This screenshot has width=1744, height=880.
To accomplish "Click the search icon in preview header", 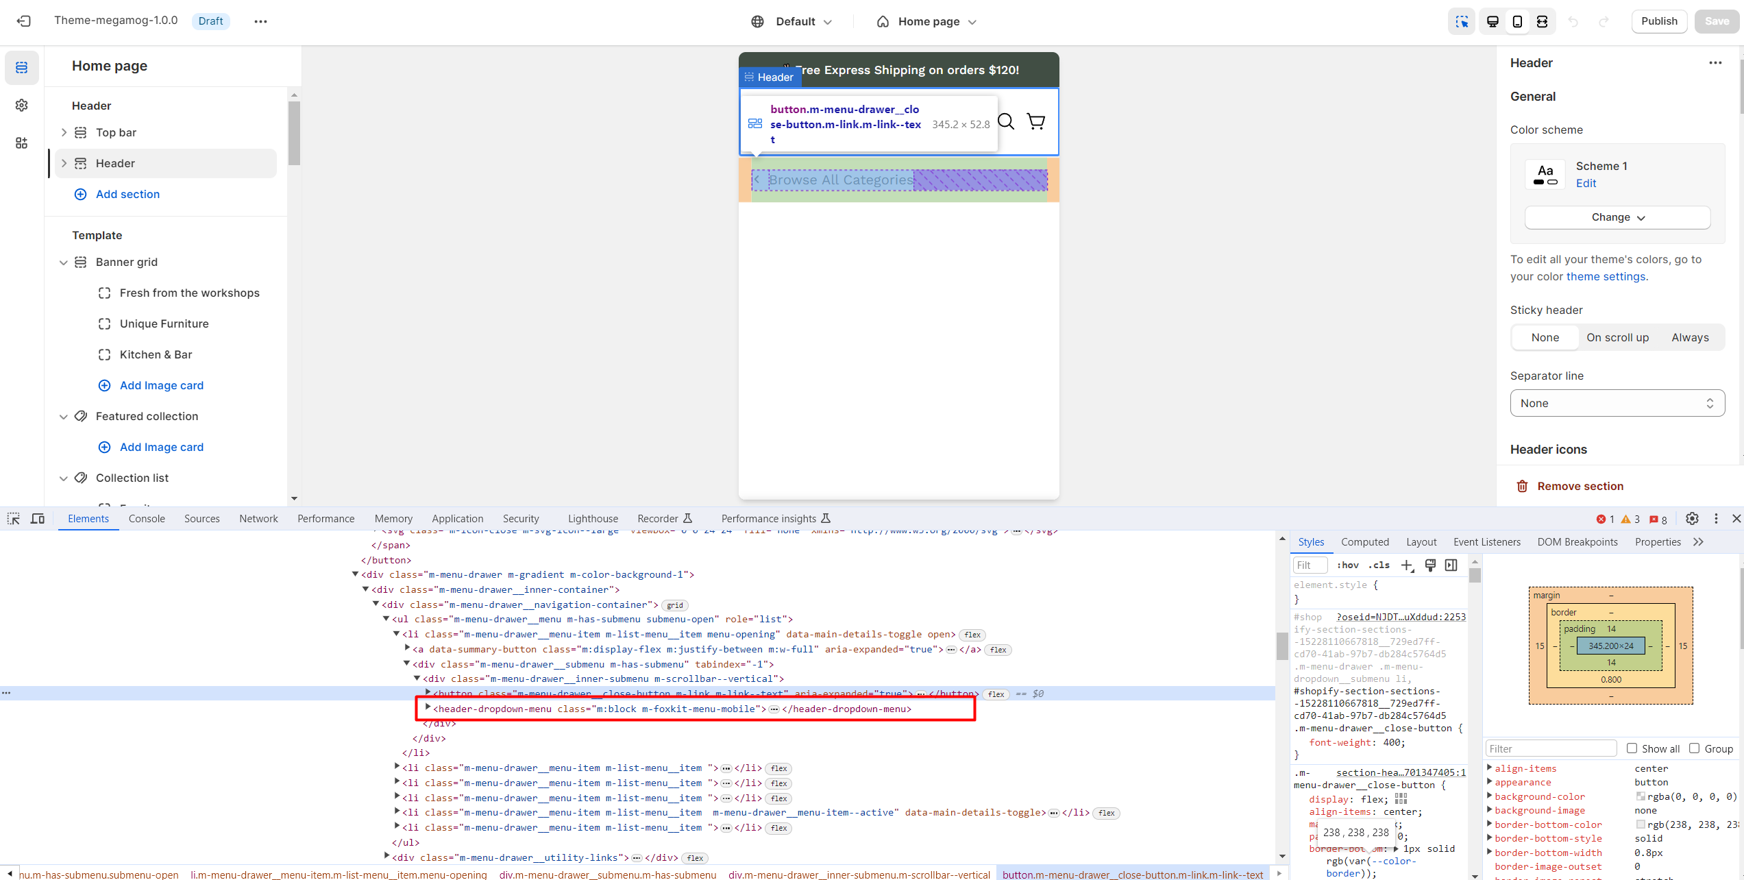I will pyautogui.click(x=1006, y=121).
